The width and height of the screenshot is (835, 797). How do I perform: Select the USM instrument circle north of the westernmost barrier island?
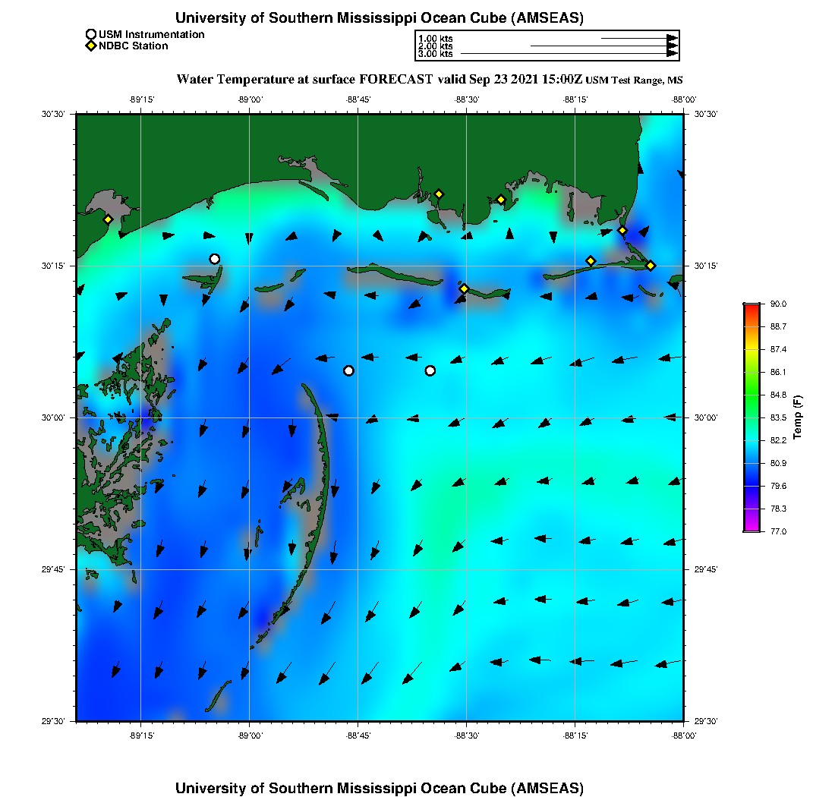pos(215,260)
